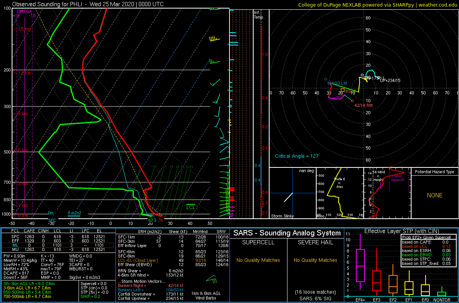Click the 'Observed Sounding for PHLI' title
The height and width of the screenshot is (303, 459).
(x=88, y=4)
